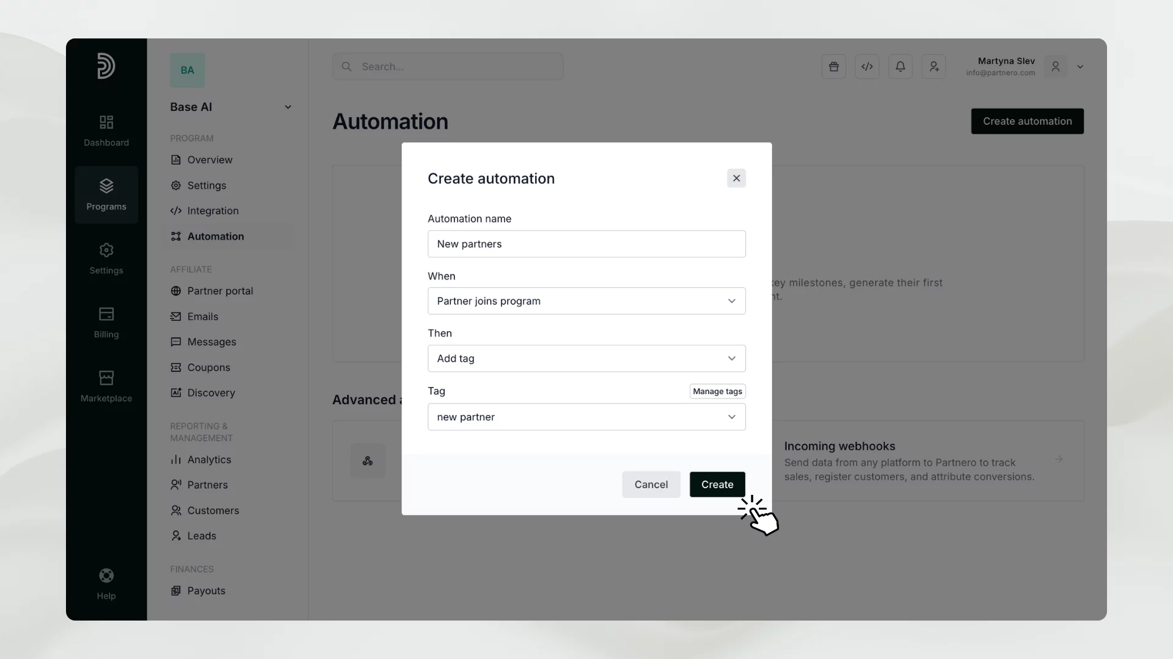Open notifications bell icon
This screenshot has height=659, width=1173.
[x=900, y=67]
